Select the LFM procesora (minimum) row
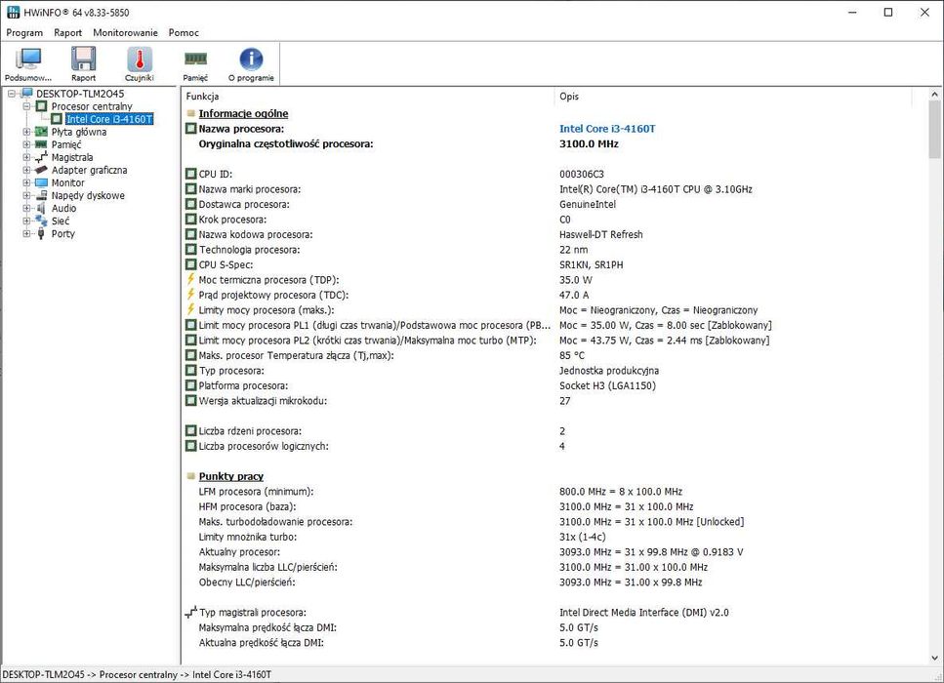The width and height of the screenshot is (944, 683). (x=554, y=492)
